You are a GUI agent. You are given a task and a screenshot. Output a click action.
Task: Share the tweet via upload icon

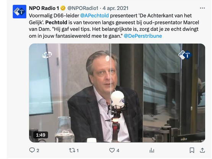(x=202, y=150)
